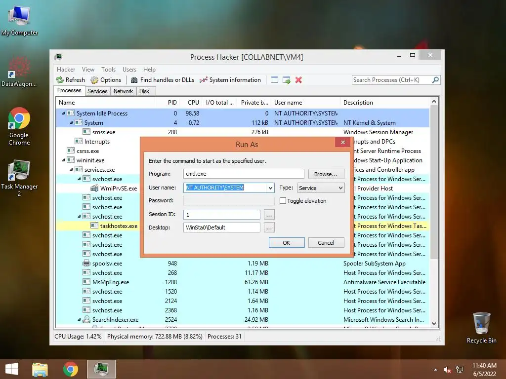The image size is (506, 379).
Task: Show hidden tray icons arrow
Action: [436, 370]
